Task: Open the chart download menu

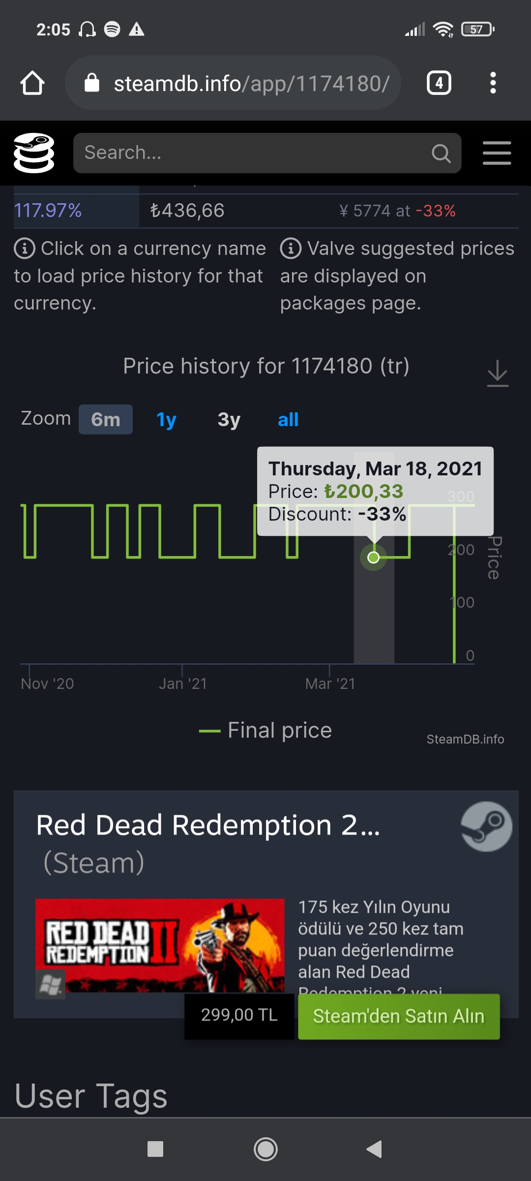Action: [x=497, y=373]
